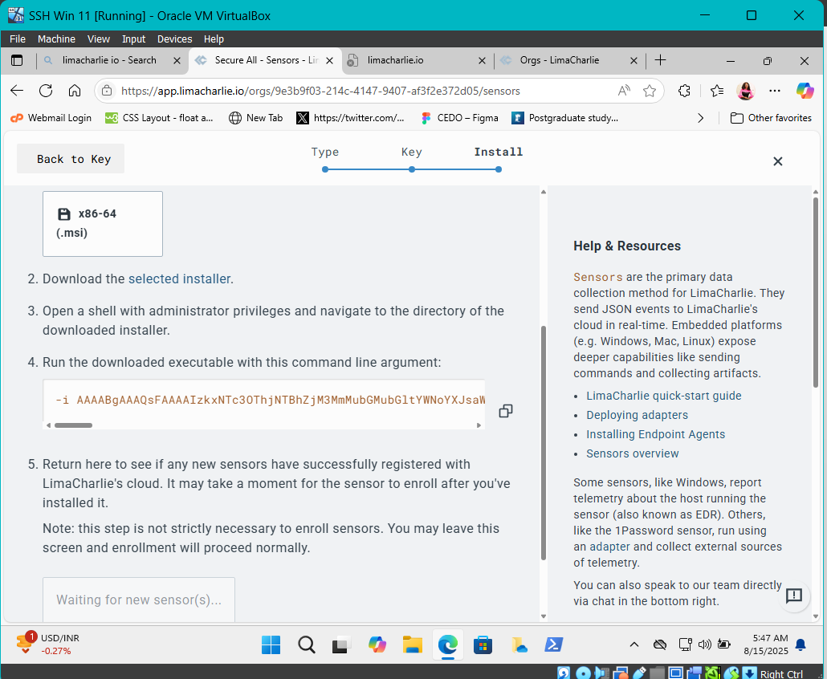Open the favorites hub

[x=717, y=91]
